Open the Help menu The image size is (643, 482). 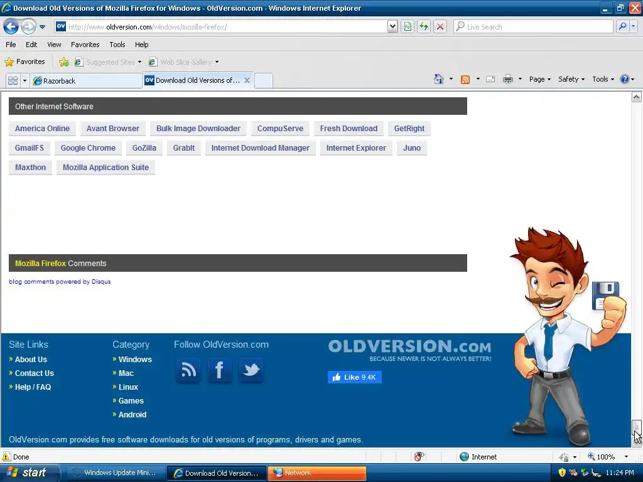(141, 45)
